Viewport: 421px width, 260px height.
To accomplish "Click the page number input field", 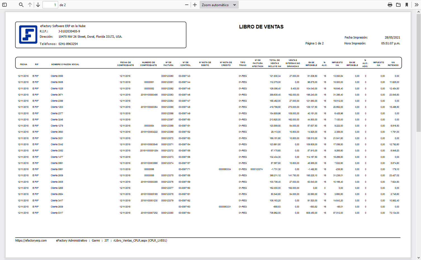I will pos(50,5).
